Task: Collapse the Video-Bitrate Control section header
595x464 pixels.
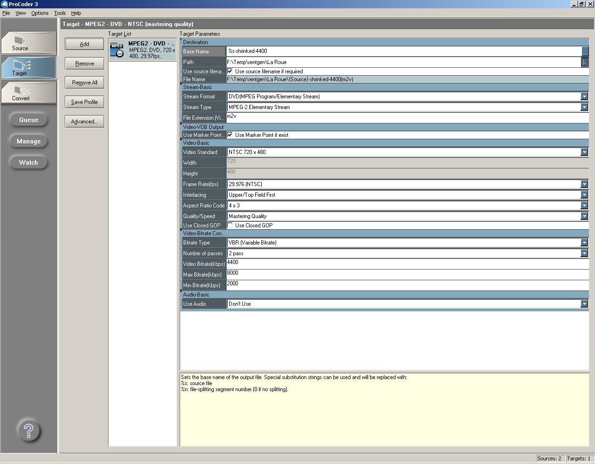Action: click(384, 233)
